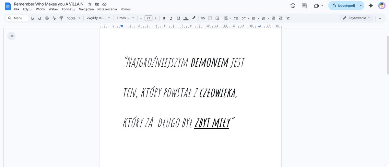Open the Google Docs home icon
The width and height of the screenshot is (389, 167).
tap(7, 6)
